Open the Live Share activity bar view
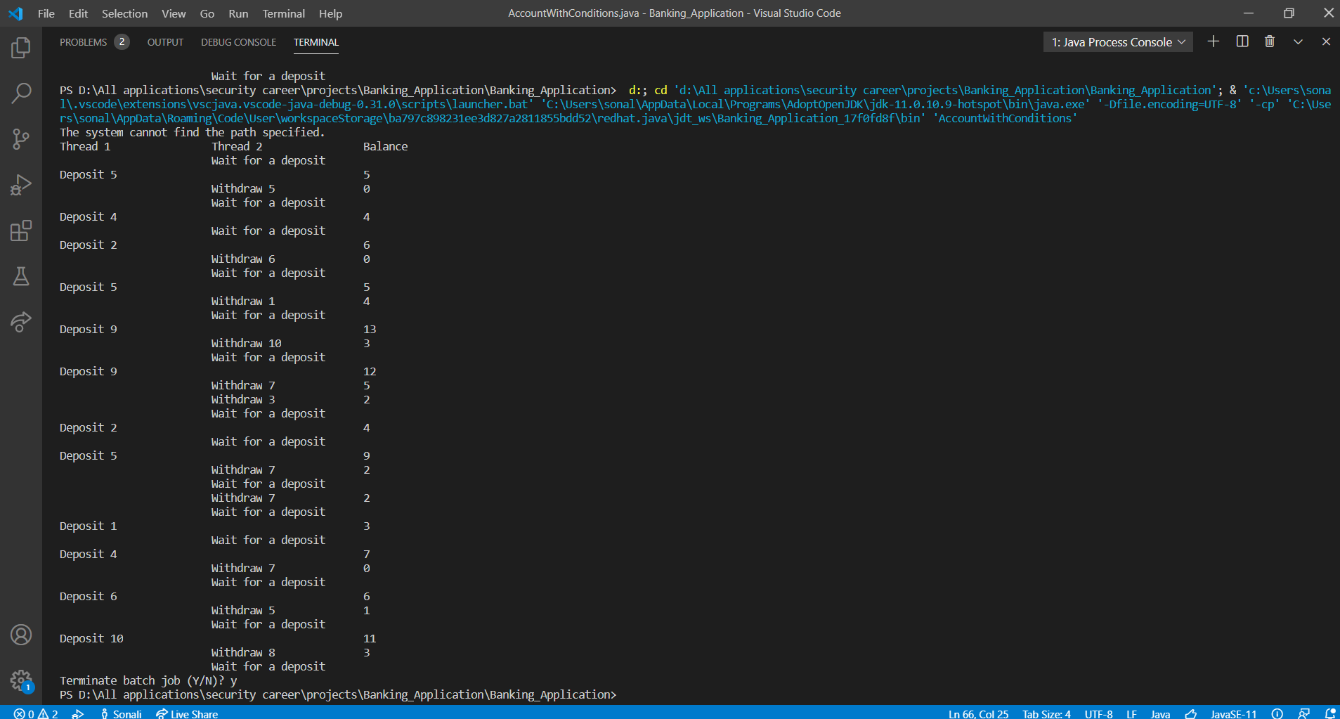Screen dimensions: 1340x719 coord(21,322)
